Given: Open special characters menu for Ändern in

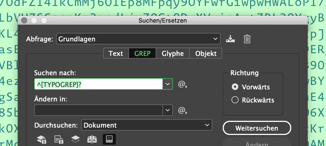Looking at the screenshot, I should point(183,110).
